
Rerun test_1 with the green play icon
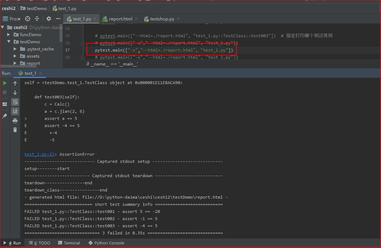(x=5, y=83)
